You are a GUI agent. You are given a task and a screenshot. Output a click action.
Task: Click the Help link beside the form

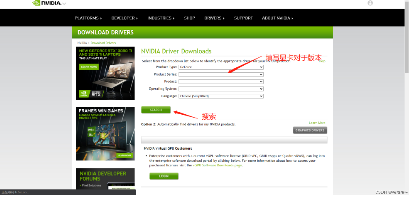322,61
